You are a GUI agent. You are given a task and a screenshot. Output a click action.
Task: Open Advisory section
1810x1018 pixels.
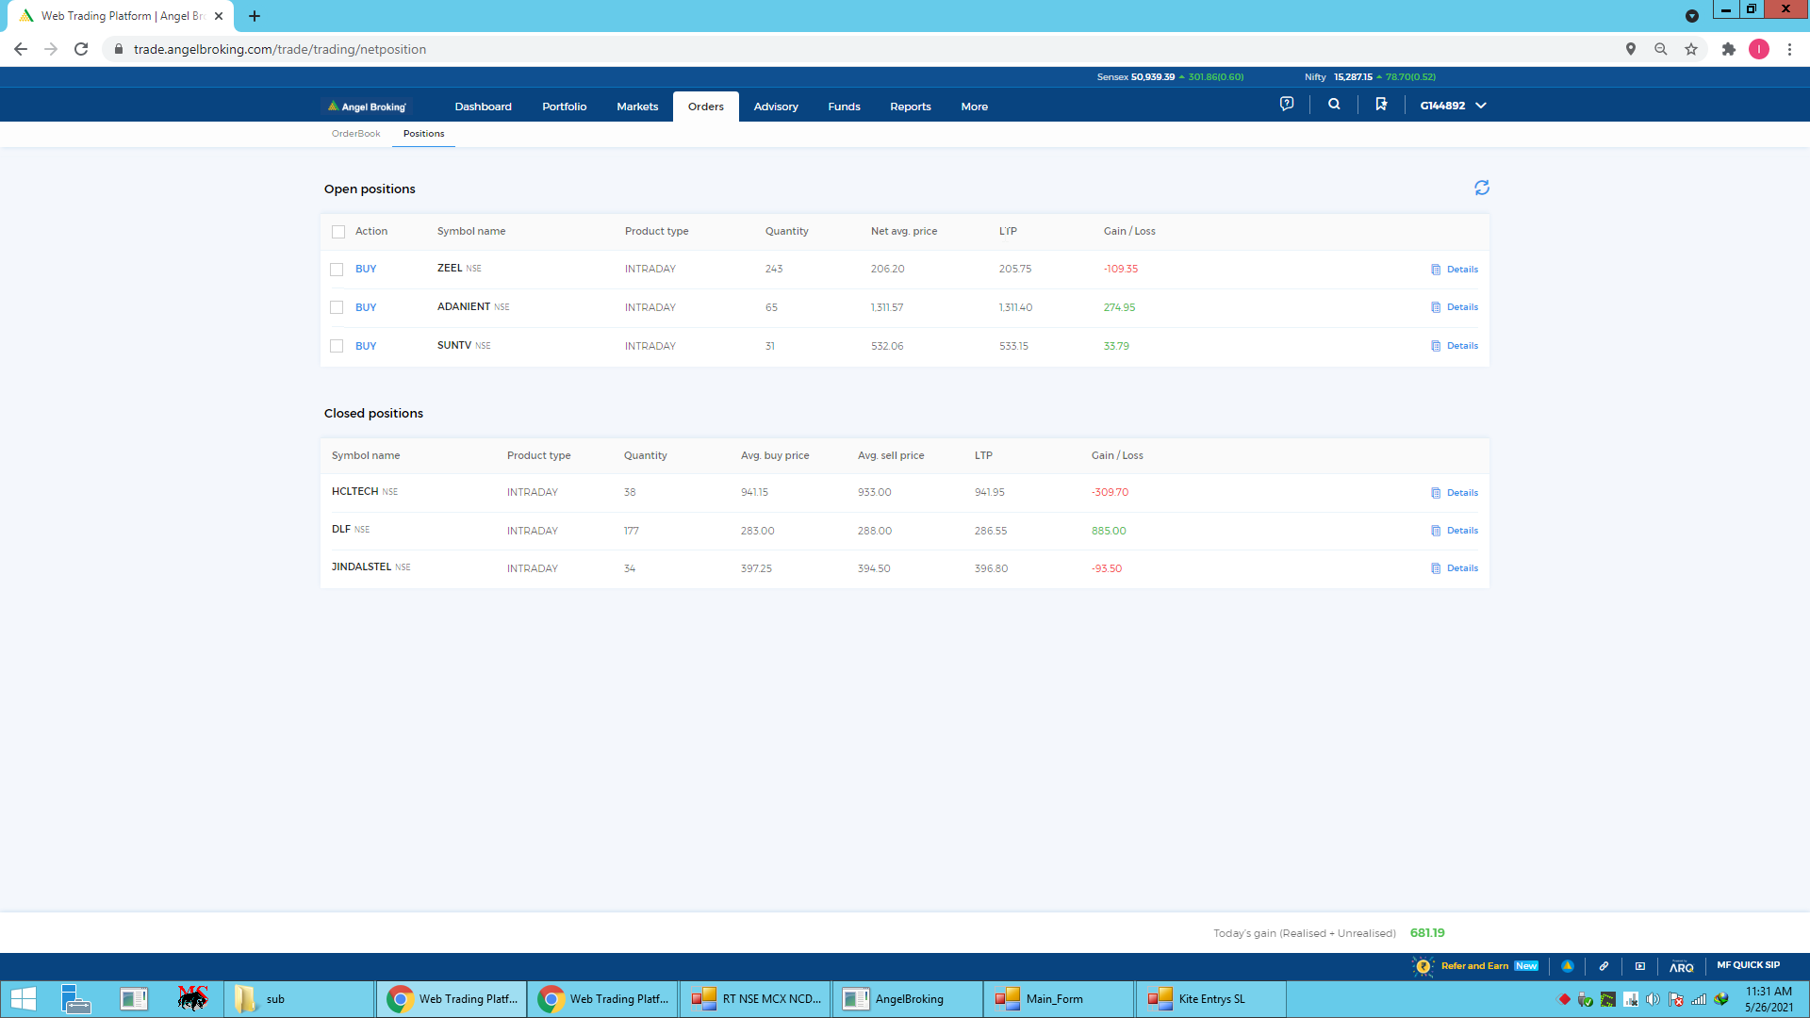tap(776, 107)
